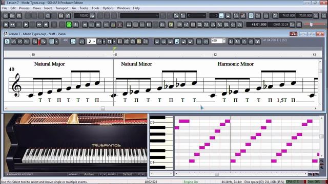Select the sixteenth note duration button
This screenshot has height=184, width=328.
coord(183,41)
